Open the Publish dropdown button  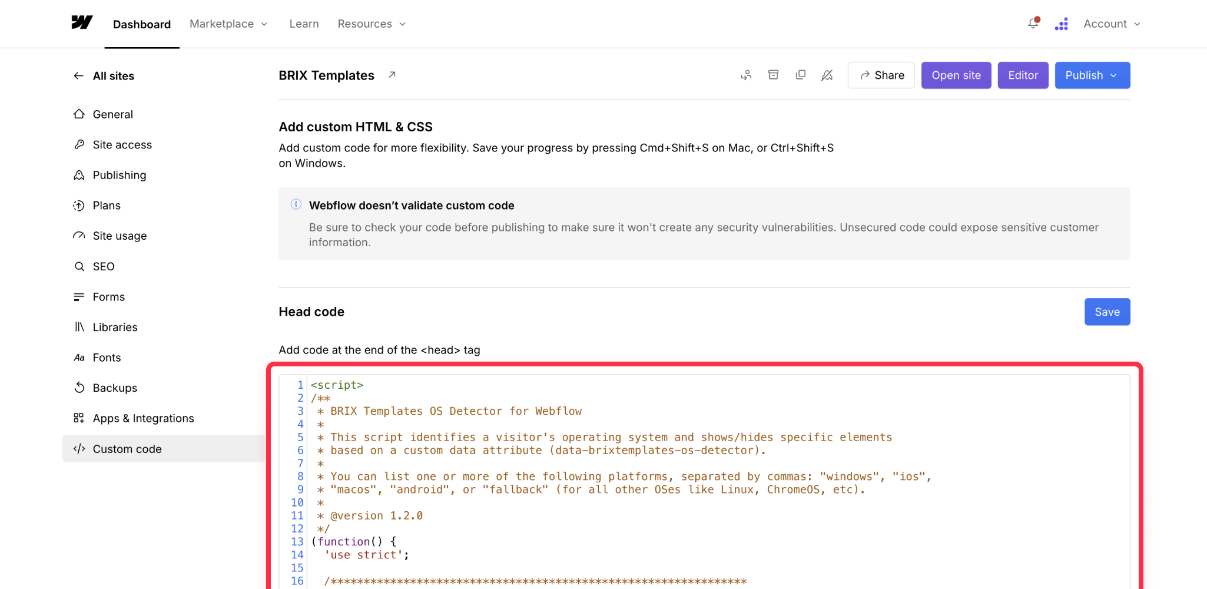(x=1092, y=75)
